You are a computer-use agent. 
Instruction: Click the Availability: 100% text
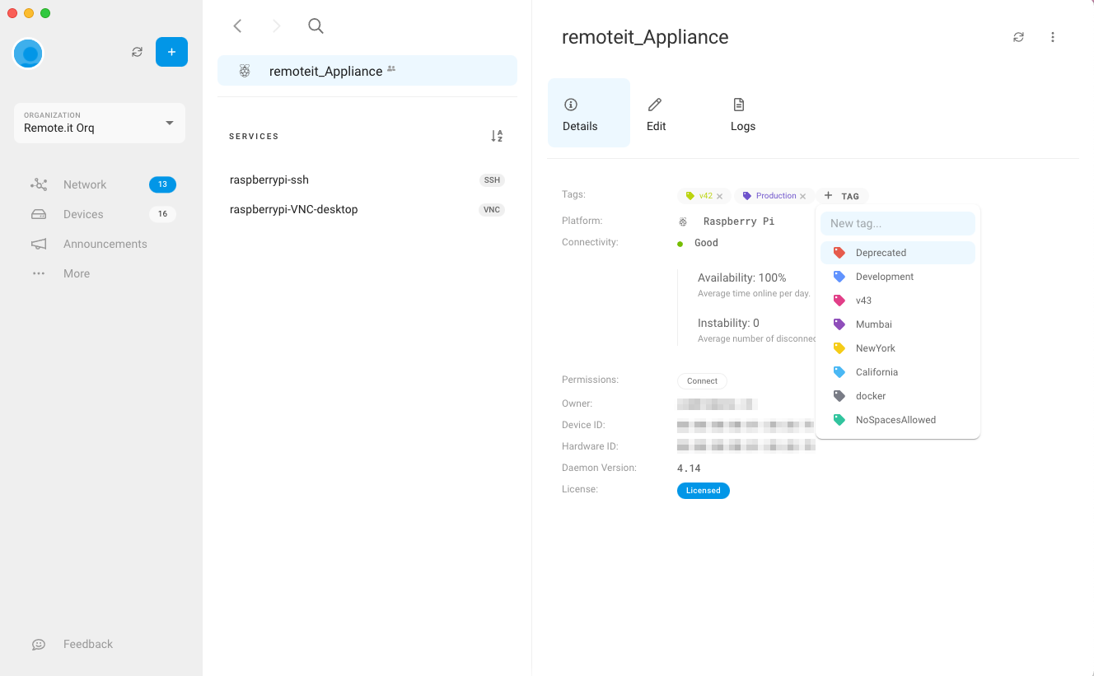point(741,278)
